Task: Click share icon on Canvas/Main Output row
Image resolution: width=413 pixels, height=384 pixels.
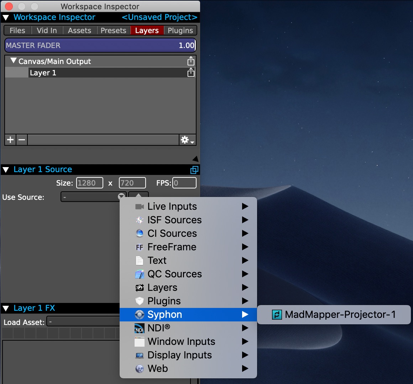Action: click(x=191, y=61)
